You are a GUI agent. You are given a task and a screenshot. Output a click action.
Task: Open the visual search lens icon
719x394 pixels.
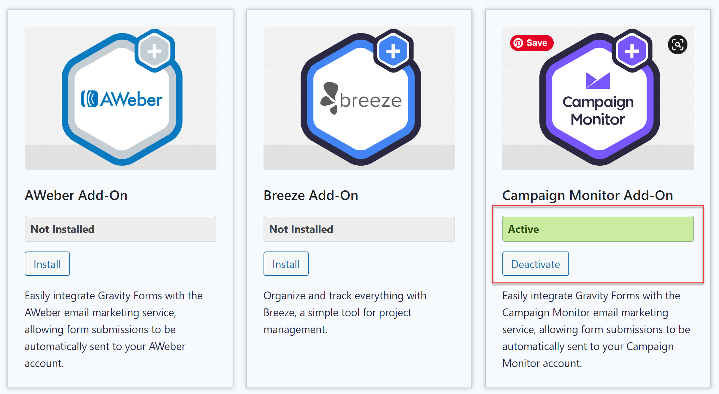pyautogui.click(x=677, y=45)
